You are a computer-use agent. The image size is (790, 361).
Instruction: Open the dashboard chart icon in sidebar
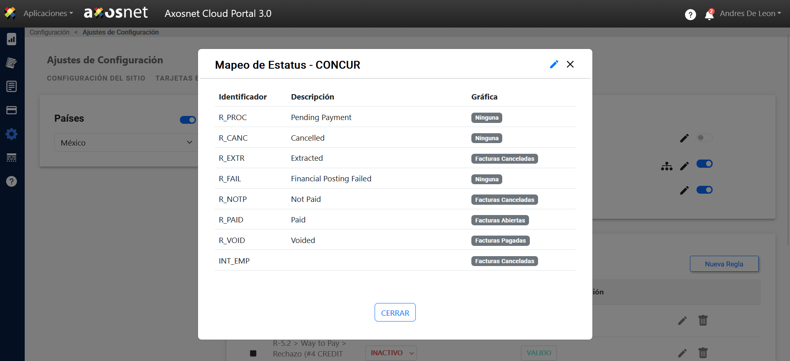[x=12, y=39]
